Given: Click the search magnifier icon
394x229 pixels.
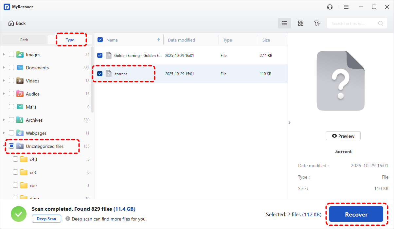Looking at the screenshot, I should pos(381,23).
